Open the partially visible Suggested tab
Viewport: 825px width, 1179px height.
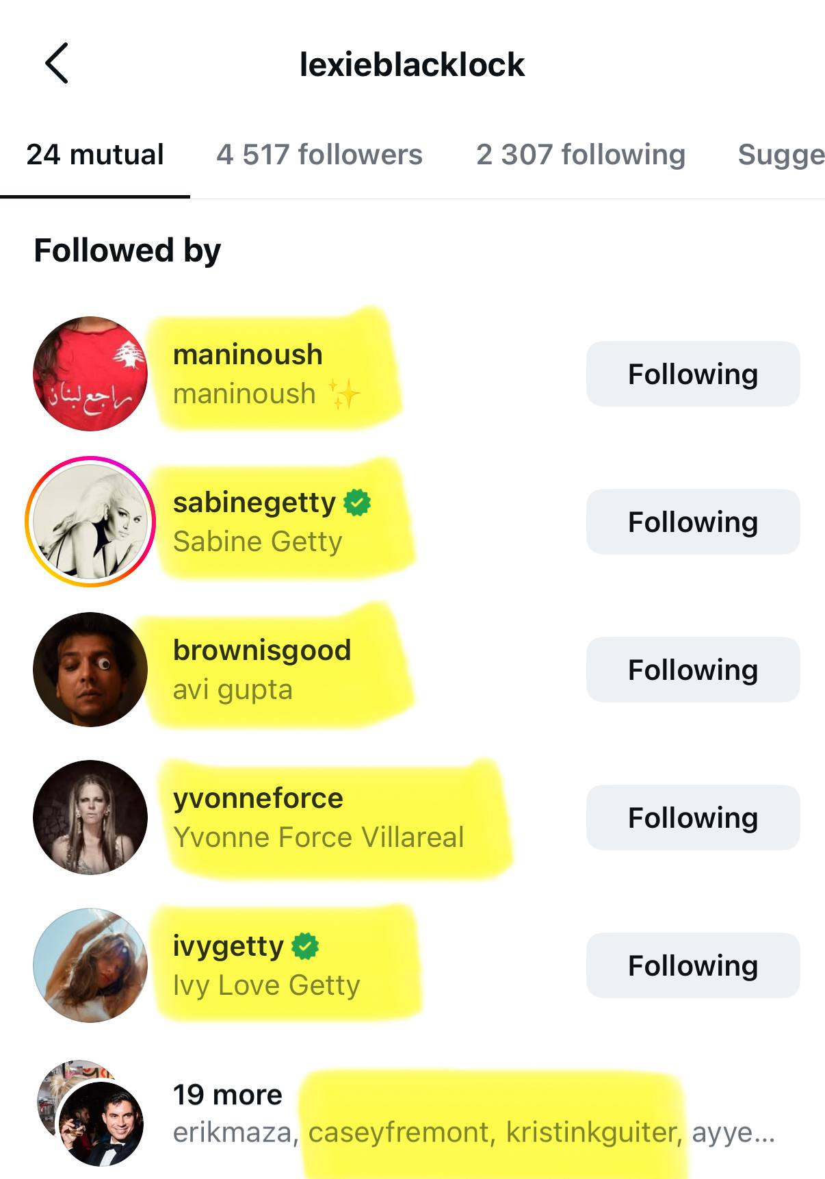click(x=781, y=155)
